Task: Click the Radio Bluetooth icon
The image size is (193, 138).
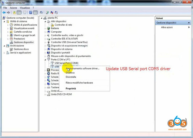Action: coord(49,74)
